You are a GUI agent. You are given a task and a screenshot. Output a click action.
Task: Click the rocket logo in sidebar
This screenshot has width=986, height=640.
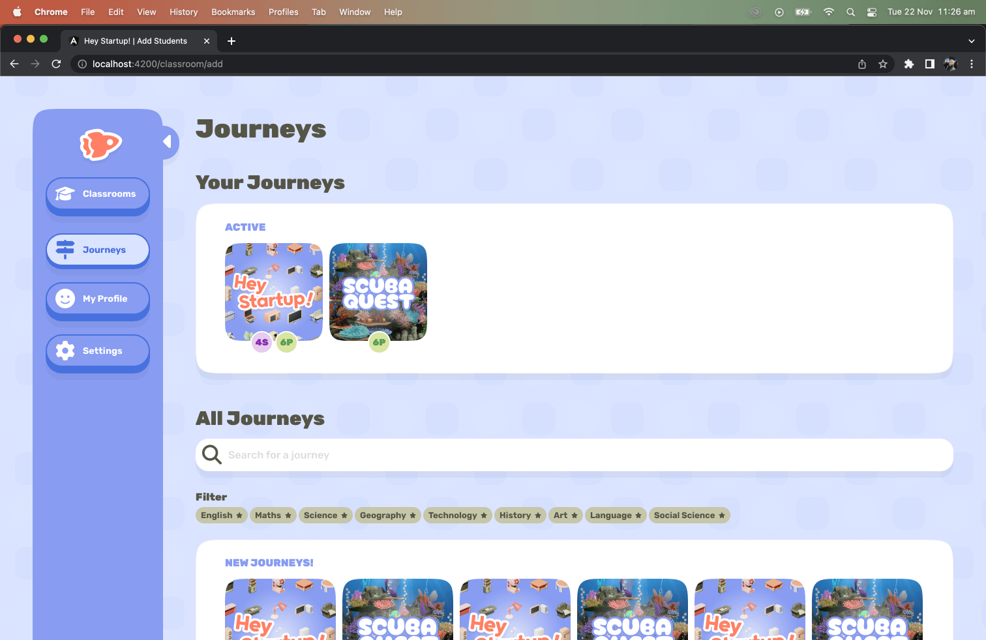point(100,144)
